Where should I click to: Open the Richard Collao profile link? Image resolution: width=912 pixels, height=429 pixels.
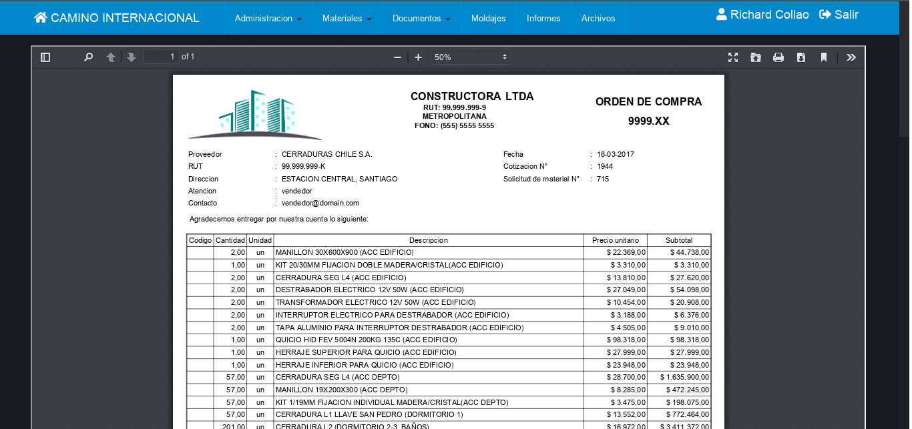click(762, 15)
